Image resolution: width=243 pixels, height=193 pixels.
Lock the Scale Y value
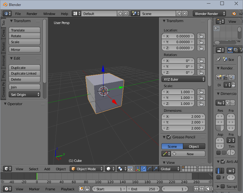point(201,98)
